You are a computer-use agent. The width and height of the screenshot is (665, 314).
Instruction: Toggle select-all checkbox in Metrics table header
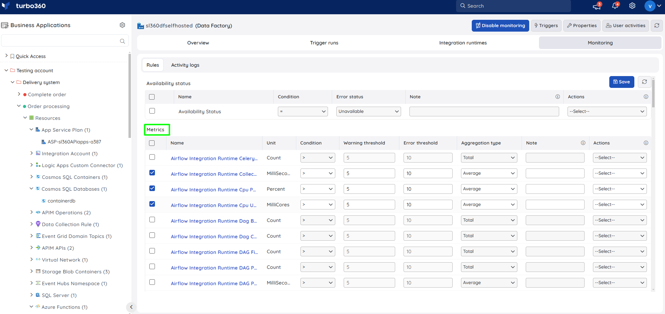coord(152,143)
